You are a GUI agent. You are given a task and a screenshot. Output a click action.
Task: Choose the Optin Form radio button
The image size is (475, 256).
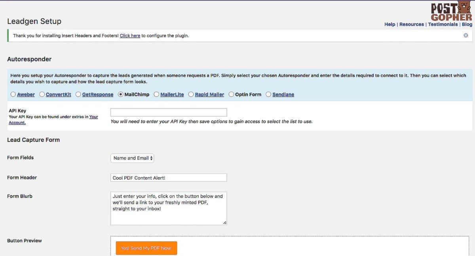(x=231, y=94)
